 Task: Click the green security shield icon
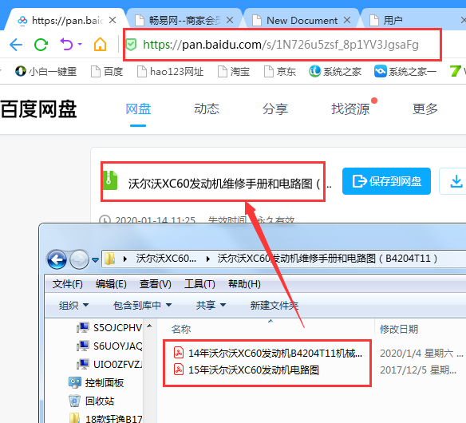click(x=131, y=45)
